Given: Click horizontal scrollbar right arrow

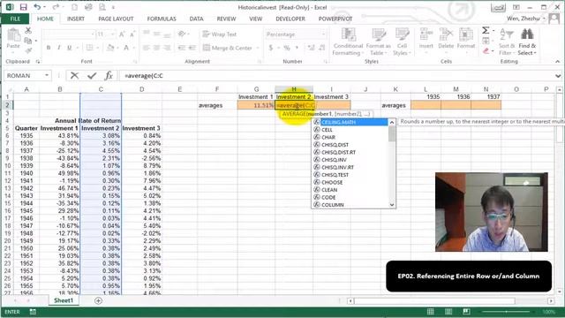Looking at the screenshot, I should click(551, 300).
